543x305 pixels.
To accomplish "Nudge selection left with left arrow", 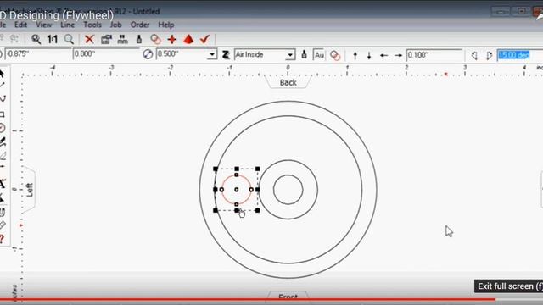I will tap(383, 55).
